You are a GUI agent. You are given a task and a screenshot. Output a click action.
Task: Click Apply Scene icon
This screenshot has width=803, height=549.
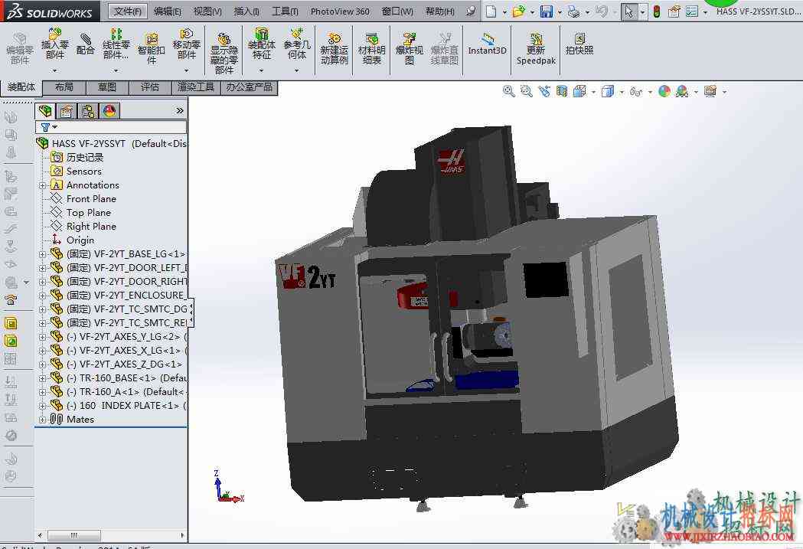click(x=681, y=92)
